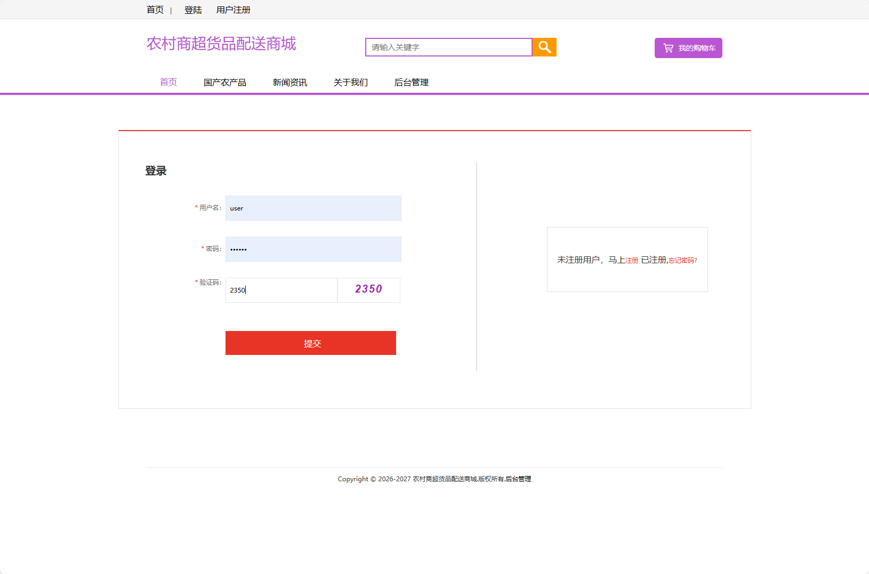
Task: Open the 忘记密码 recovery link
Action: [682, 261]
